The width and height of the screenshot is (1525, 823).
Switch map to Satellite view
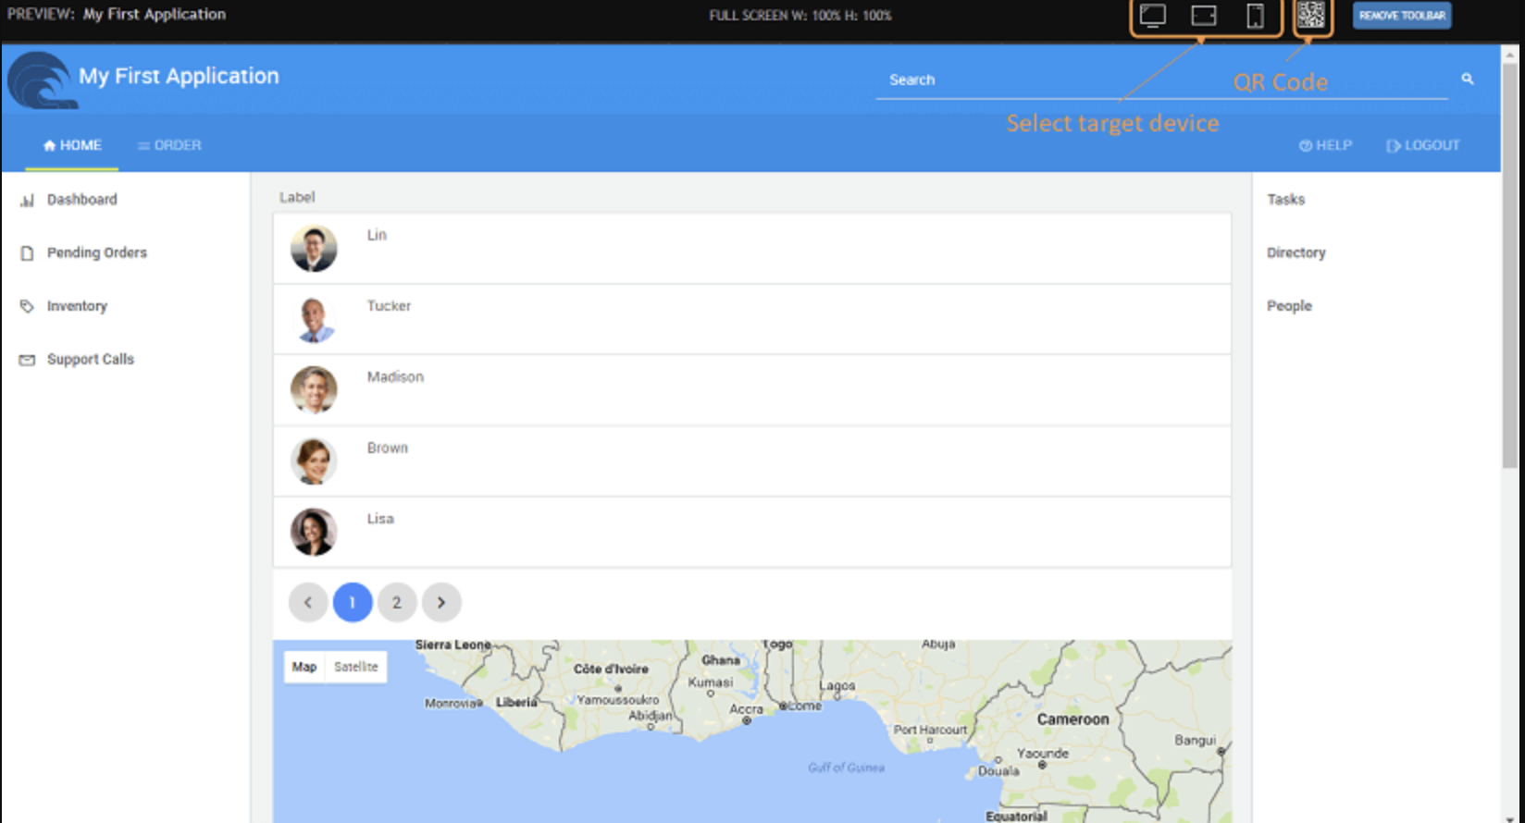(x=355, y=667)
